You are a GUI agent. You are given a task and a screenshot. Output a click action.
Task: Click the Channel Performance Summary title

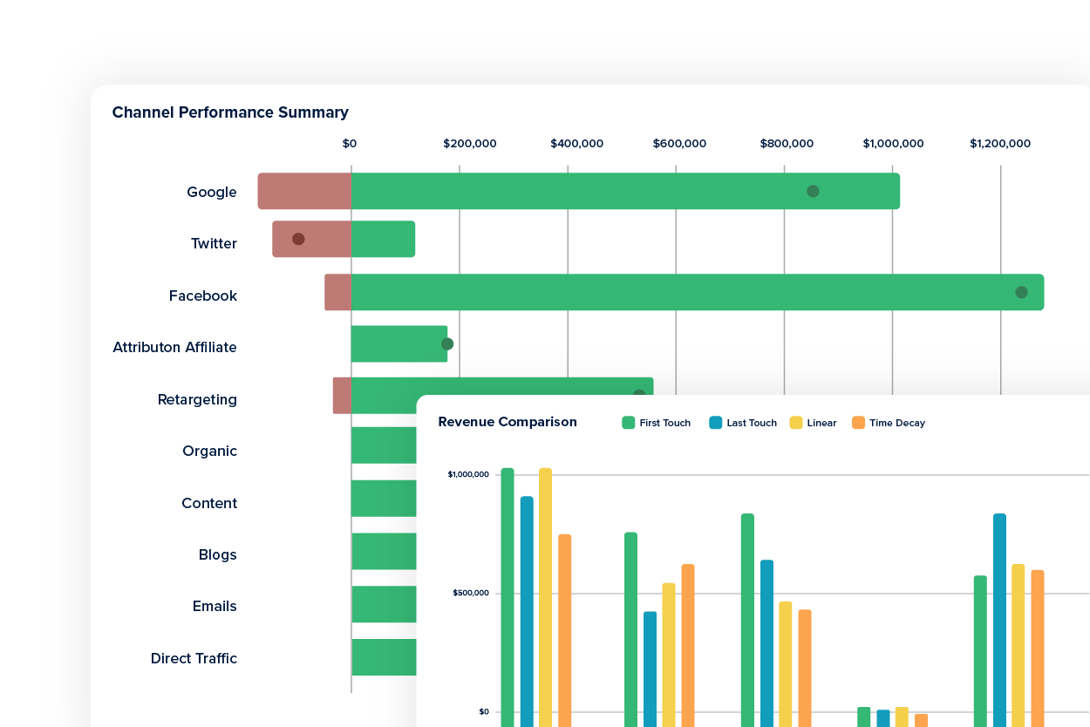(230, 112)
